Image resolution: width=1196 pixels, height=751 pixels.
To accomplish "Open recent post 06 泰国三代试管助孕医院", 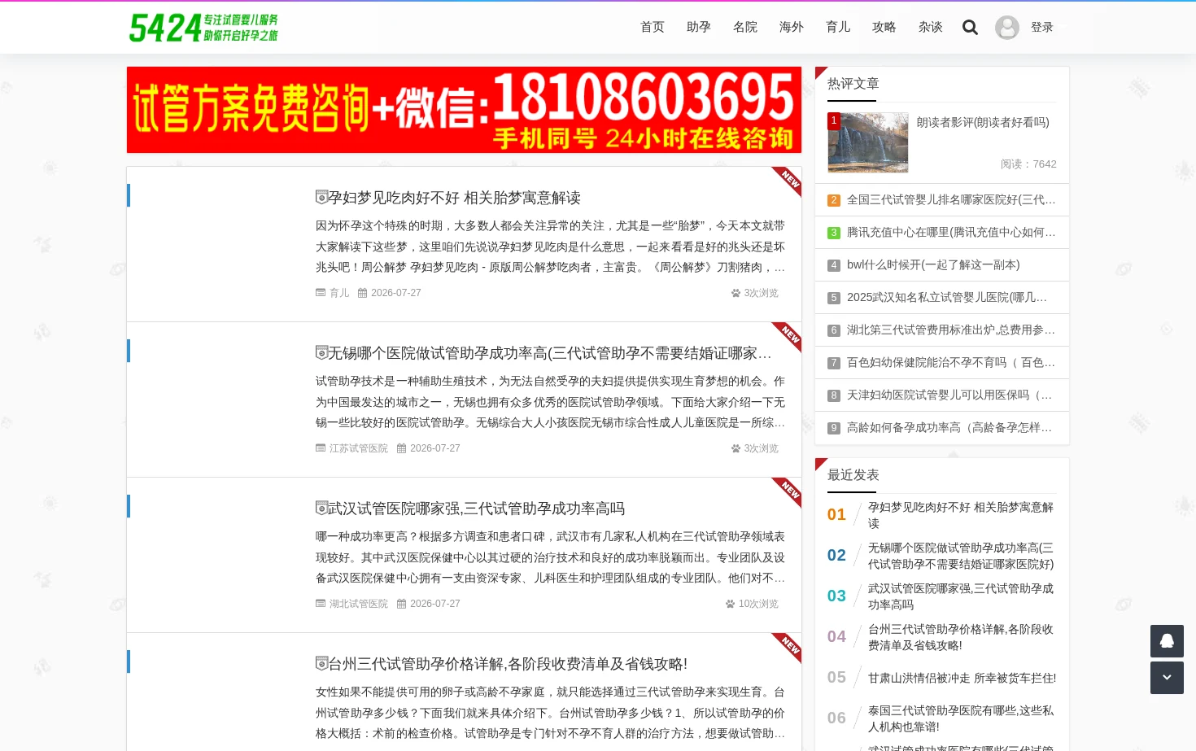I will (961, 718).
